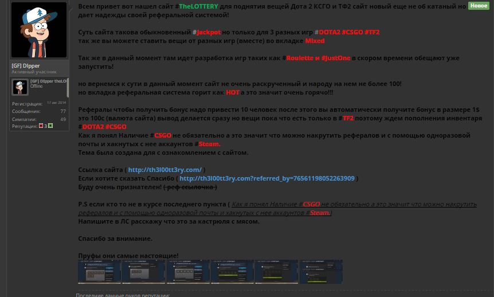
Task: Open the [GF] Dipper user profile name
Action: pos(26,65)
